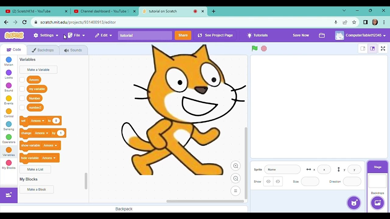Select the Looks block category
The width and height of the screenshot is (390, 219).
coord(9,75)
